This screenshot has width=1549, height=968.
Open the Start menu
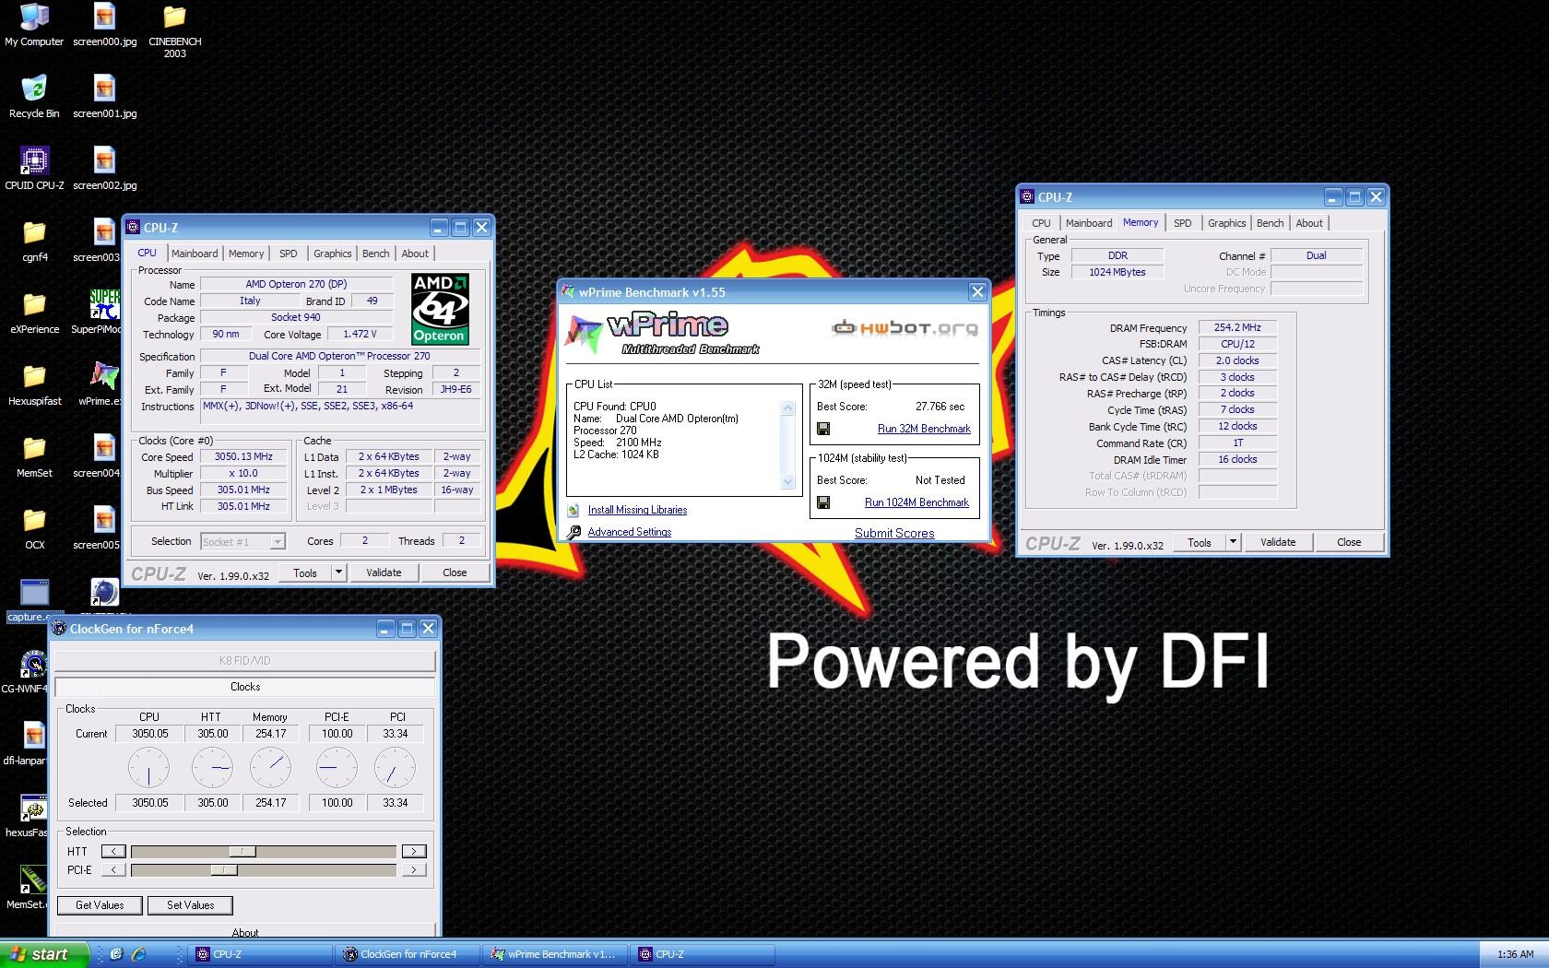tap(44, 954)
